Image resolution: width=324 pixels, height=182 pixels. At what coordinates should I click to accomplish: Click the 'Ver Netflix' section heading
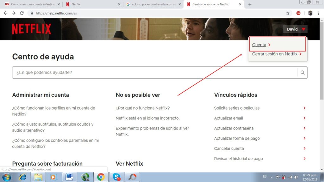[x=129, y=163]
